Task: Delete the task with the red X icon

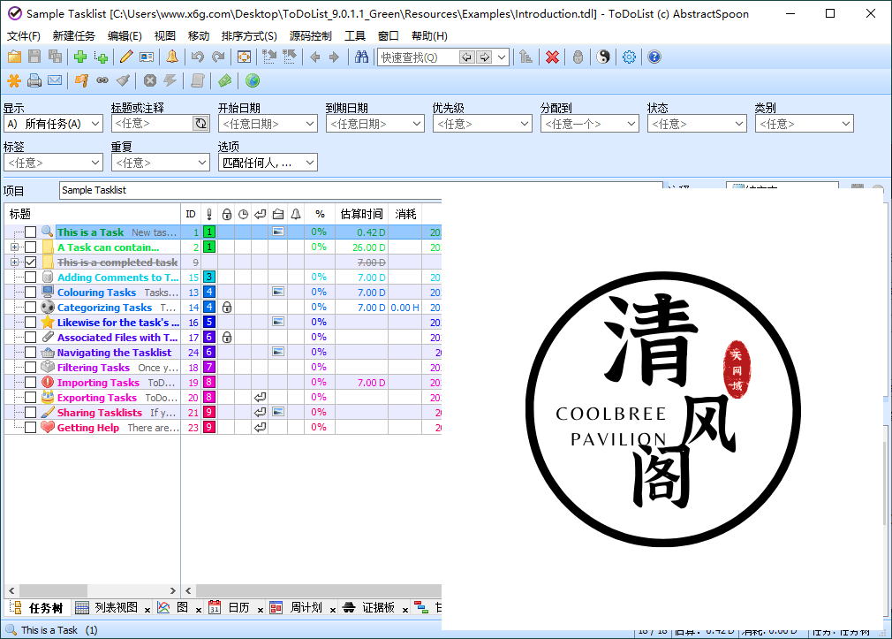Action: point(552,57)
